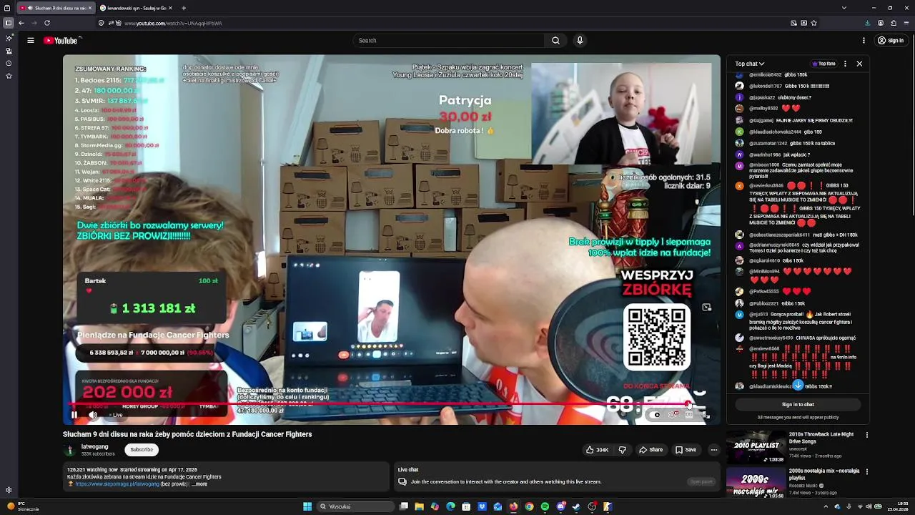Jump to Live indicator in player

coord(116,415)
